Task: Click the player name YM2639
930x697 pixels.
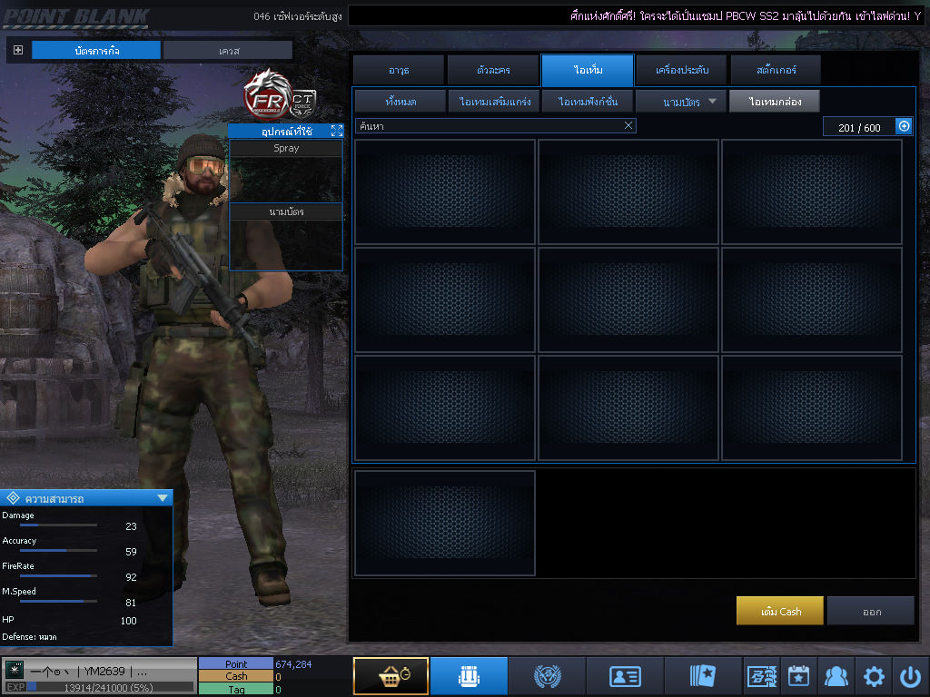Action: 104,671
